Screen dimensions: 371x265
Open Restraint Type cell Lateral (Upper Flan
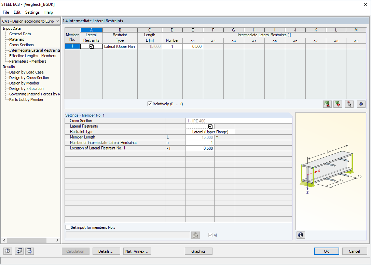pyautogui.click(x=120, y=47)
